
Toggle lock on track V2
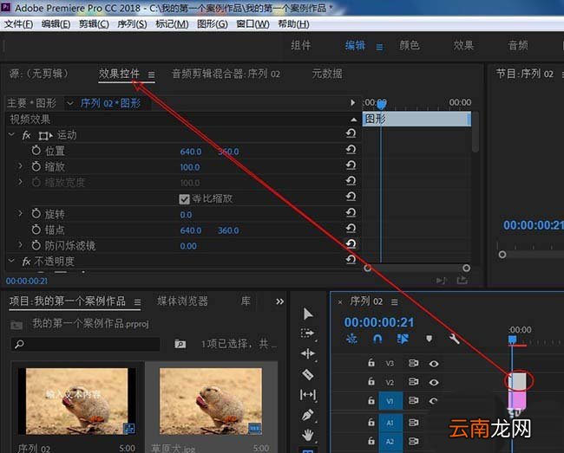coord(371,382)
